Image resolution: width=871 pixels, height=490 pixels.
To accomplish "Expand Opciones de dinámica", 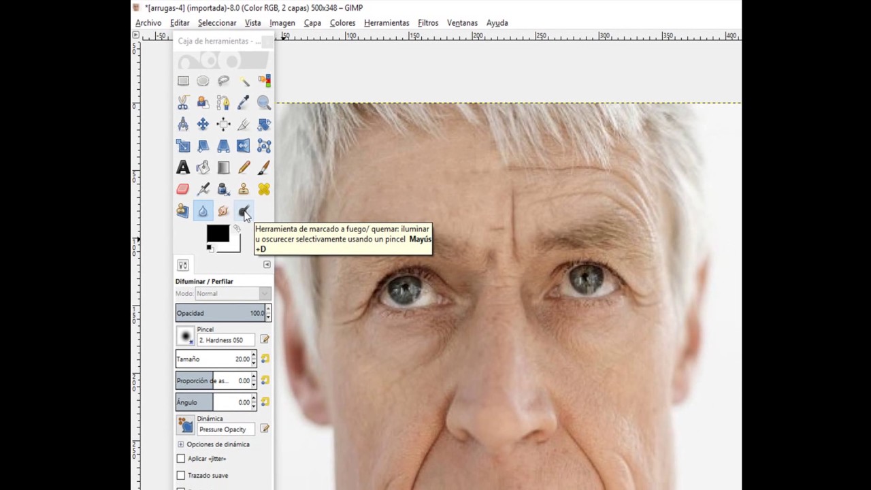I will (180, 444).
